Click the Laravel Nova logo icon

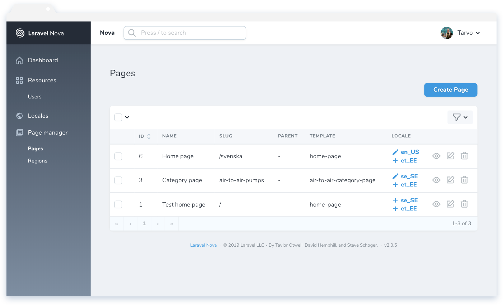coord(20,33)
